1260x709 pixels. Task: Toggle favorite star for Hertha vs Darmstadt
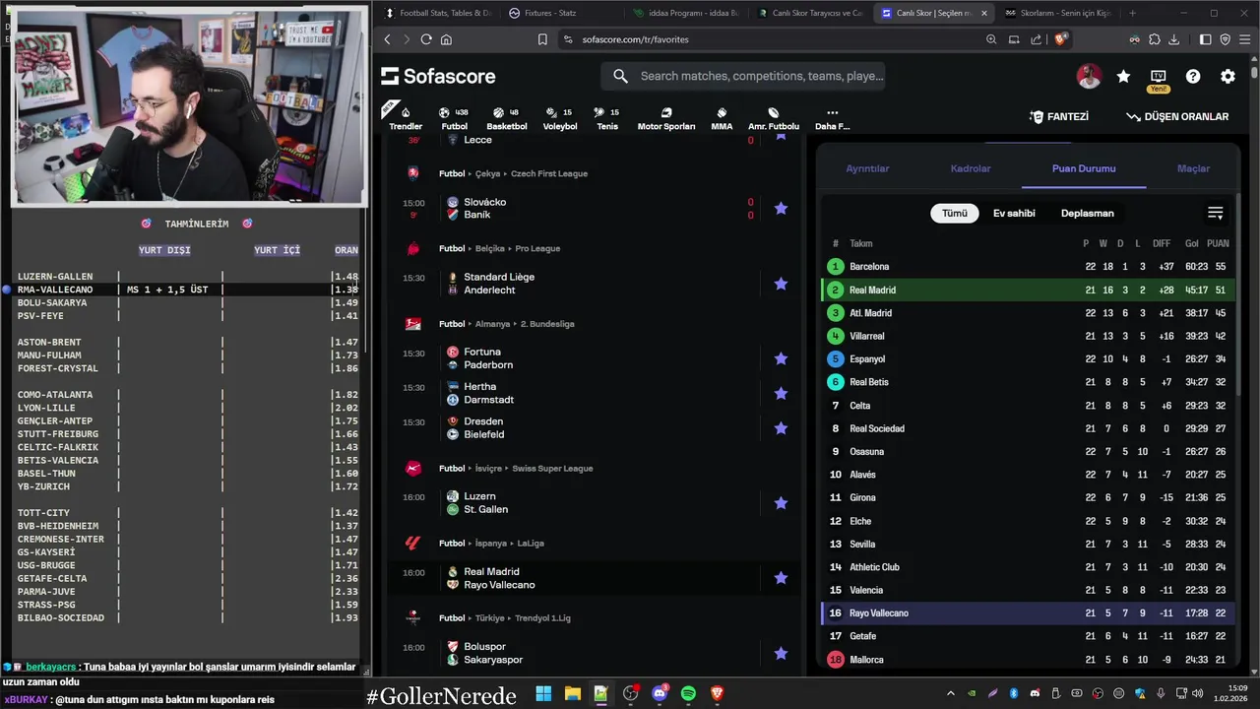[781, 393]
